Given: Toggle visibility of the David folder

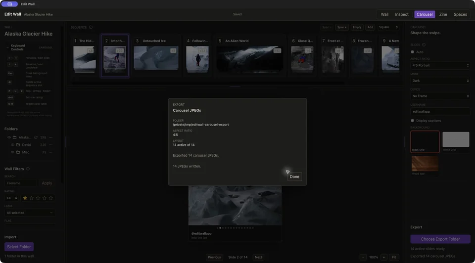Looking at the screenshot, I should point(12,145).
